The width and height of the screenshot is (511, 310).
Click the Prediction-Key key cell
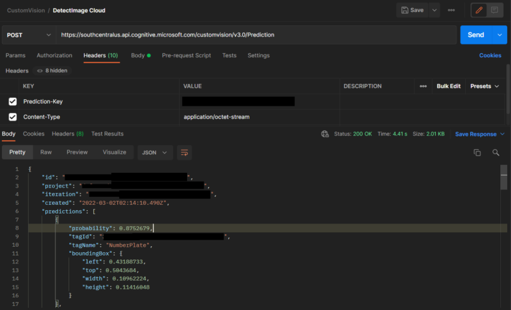tap(99, 102)
